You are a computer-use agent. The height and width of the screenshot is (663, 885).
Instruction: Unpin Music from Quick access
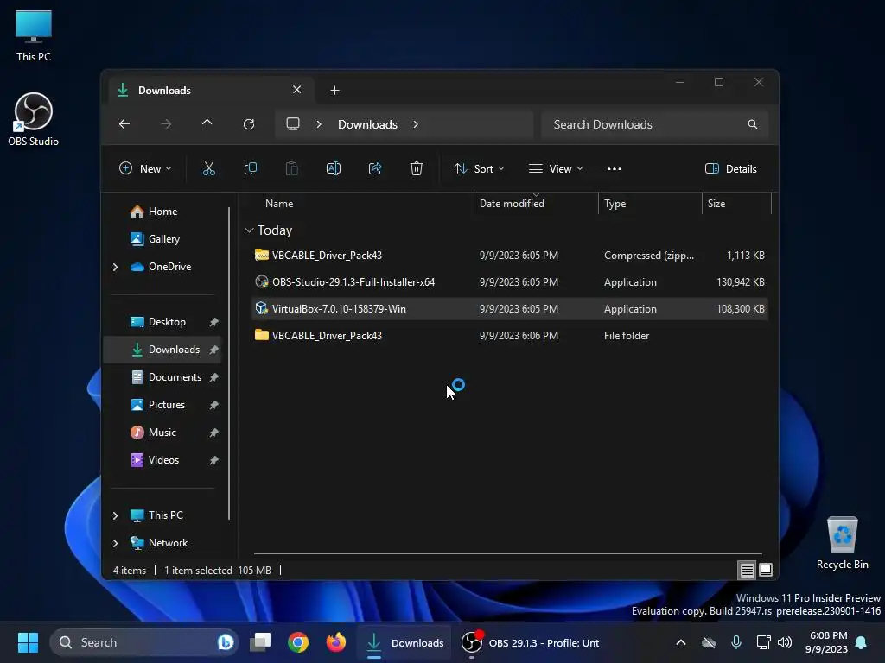click(x=214, y=433)
